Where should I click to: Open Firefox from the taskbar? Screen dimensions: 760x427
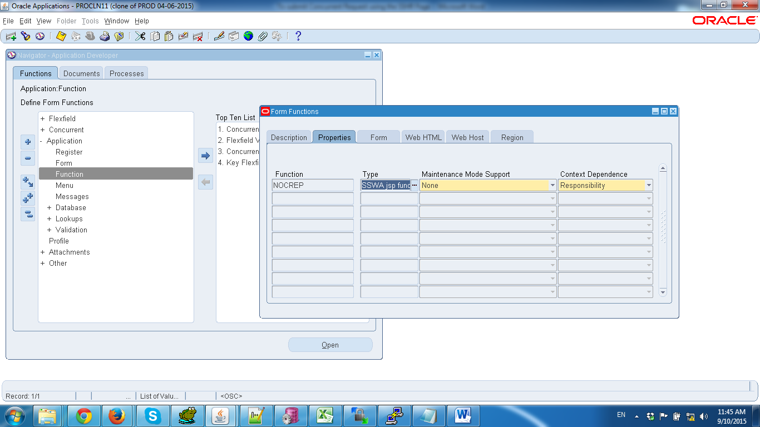click(117, 415)
